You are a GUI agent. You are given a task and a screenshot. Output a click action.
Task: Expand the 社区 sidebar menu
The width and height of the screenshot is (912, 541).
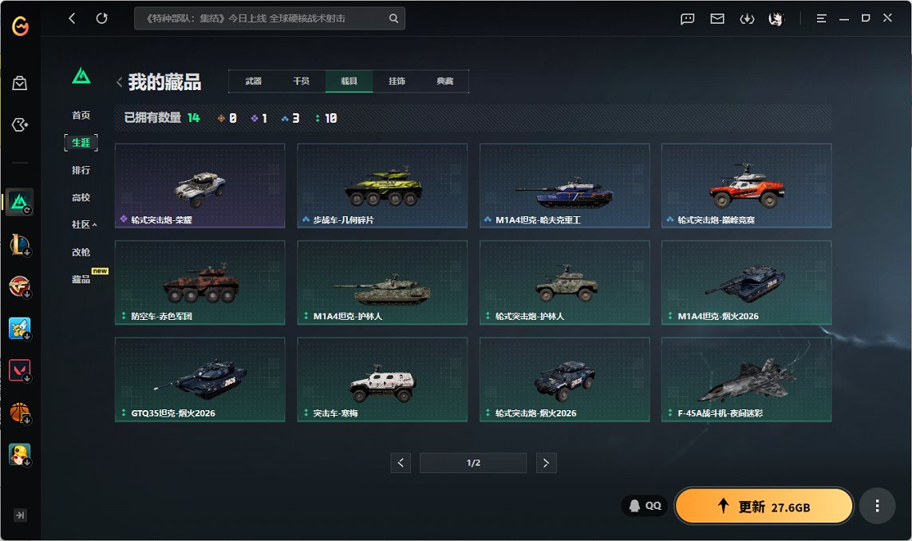click(84, 224)
